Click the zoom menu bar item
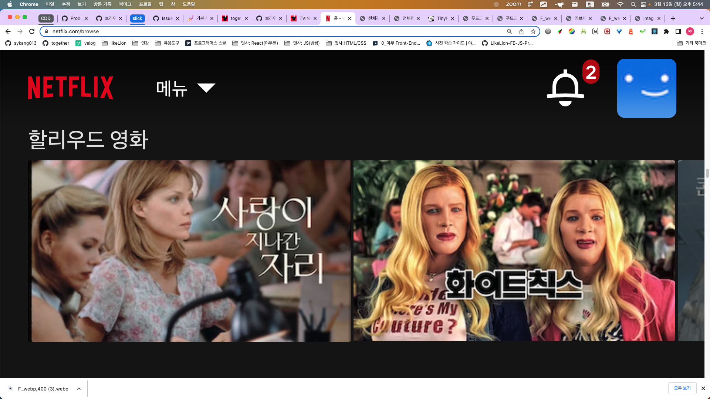This screenshot has height=399, width=710. pos(513,4)
